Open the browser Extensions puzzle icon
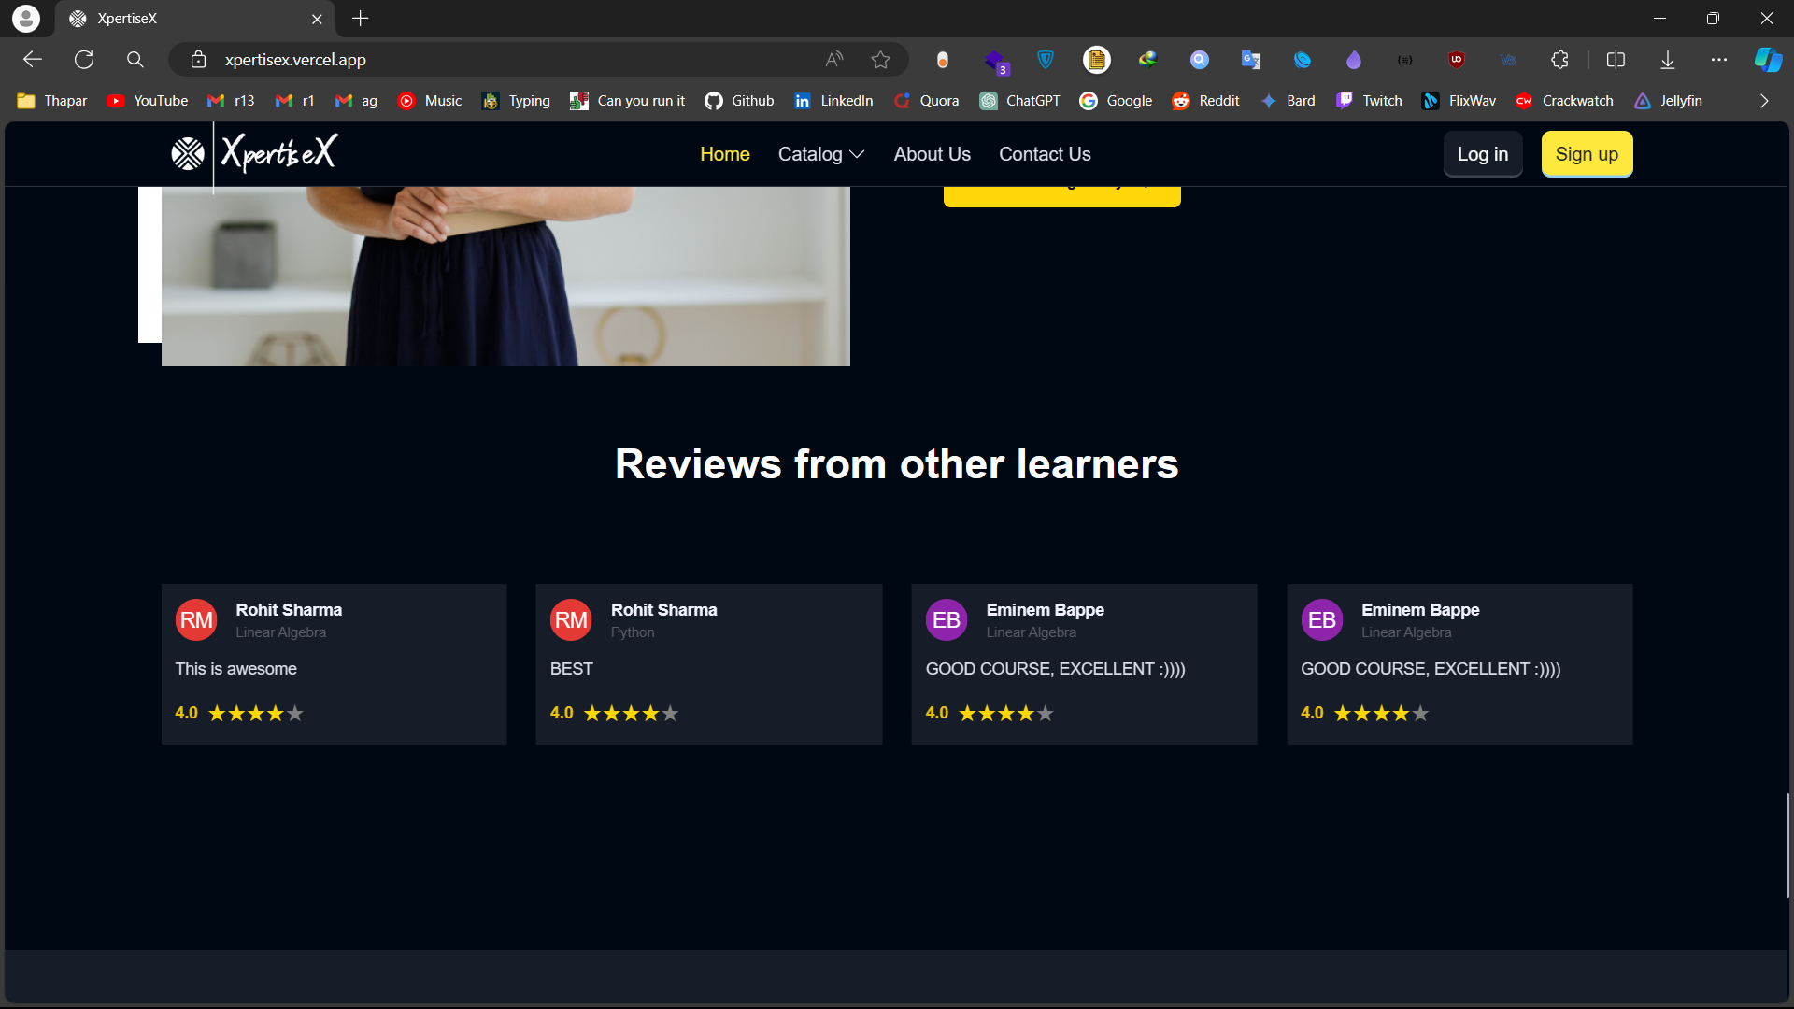 tap(1559, 60)
